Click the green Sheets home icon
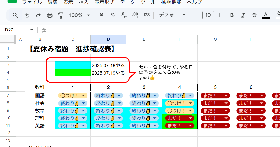The image size is (280, 147). point(12,1)
